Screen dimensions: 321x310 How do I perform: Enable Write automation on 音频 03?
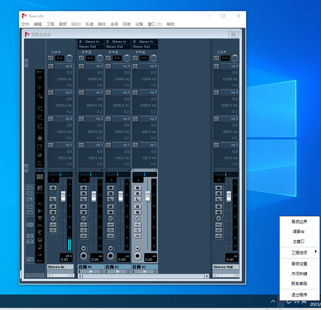(137, 212)
